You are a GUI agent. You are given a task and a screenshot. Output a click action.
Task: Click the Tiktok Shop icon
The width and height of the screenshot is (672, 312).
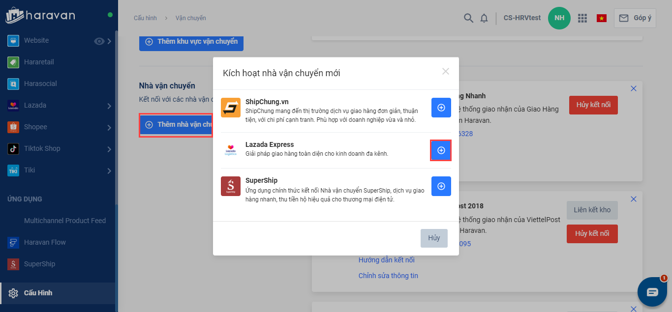(13, 149)
